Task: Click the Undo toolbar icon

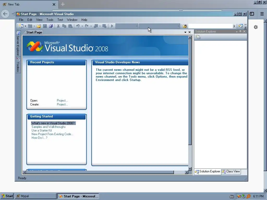Action: tap(78, 26)
